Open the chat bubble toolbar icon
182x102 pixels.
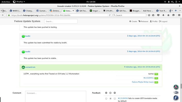(173, 15)
